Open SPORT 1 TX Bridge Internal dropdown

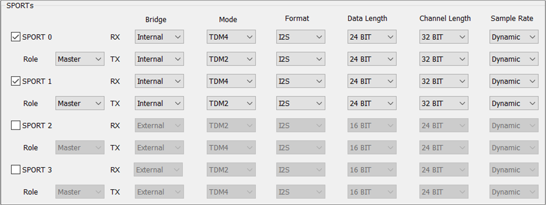160,104
